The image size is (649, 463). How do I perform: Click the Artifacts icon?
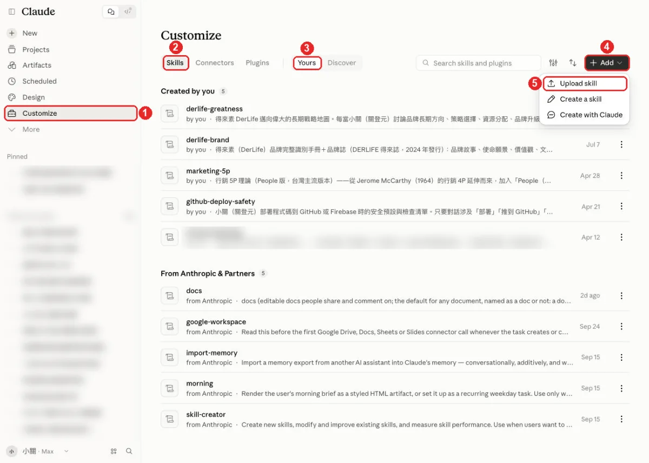(12, 65)
